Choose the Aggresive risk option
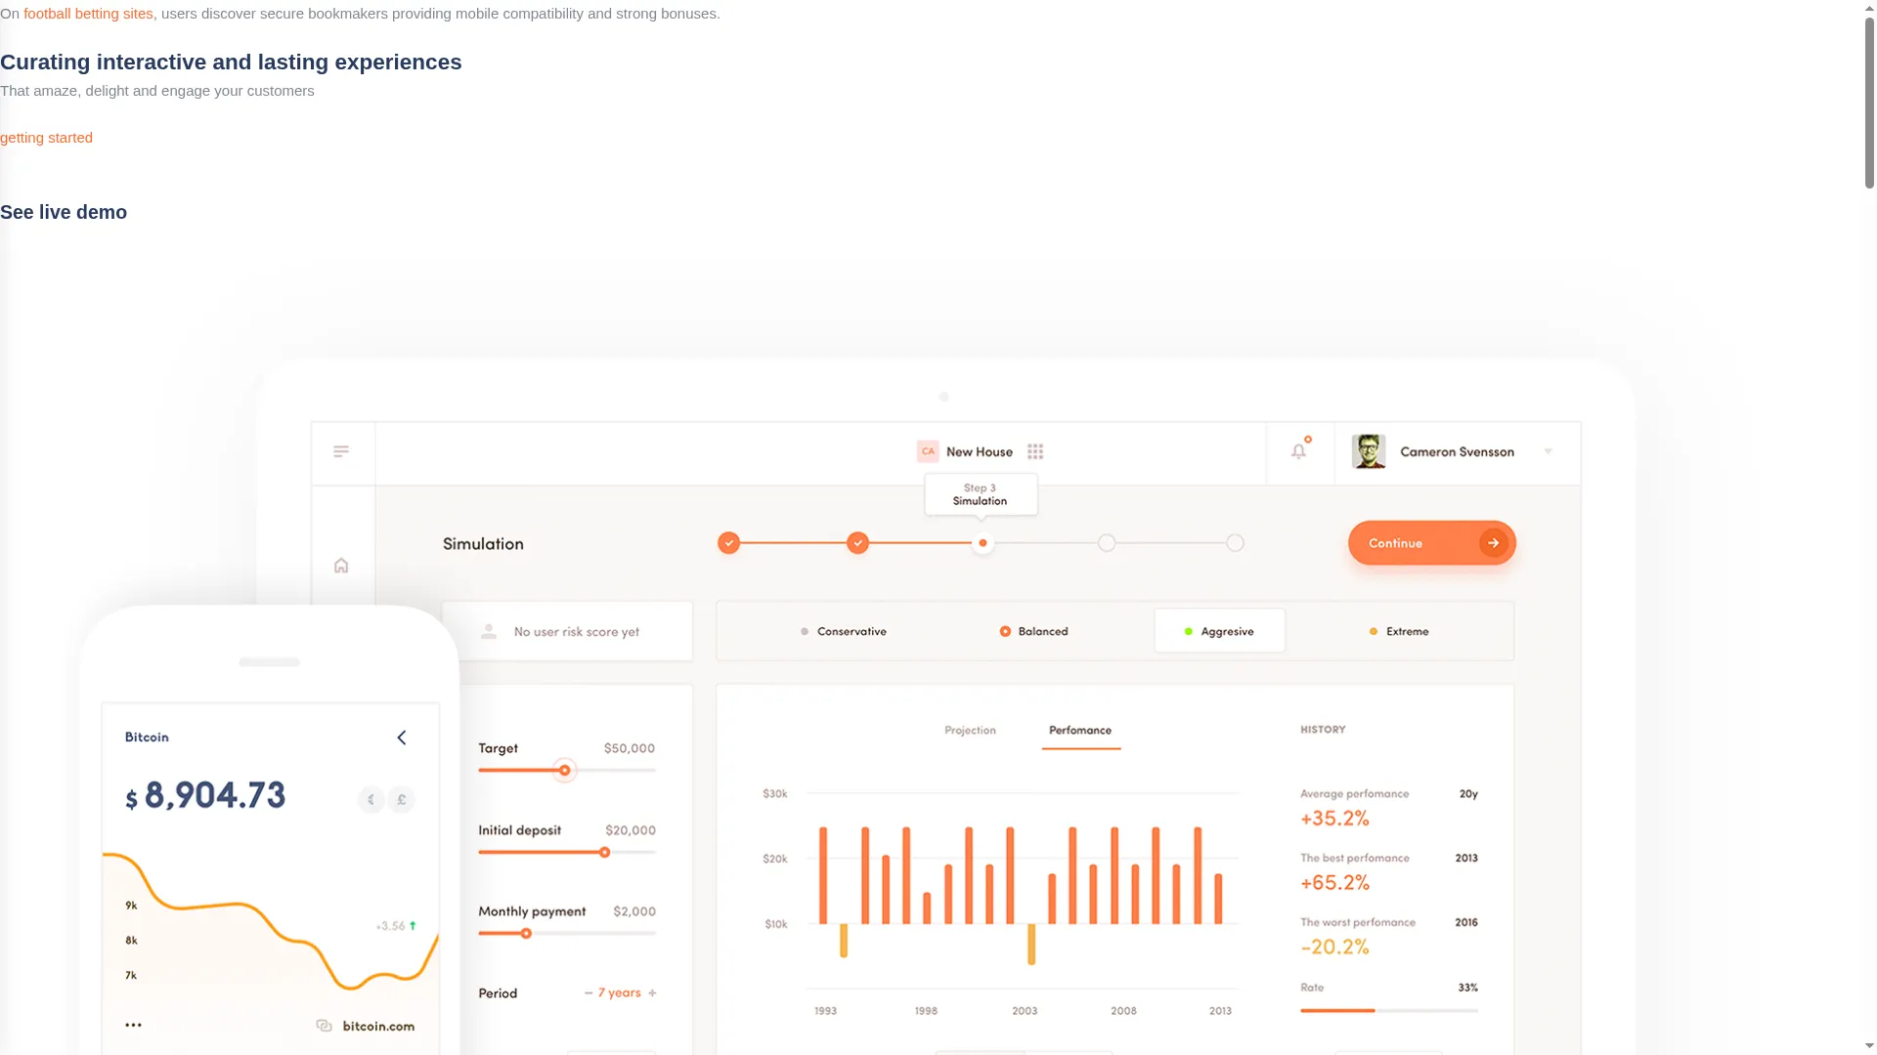This screenshot has height=1055, width=1877. click(1219, 631)
